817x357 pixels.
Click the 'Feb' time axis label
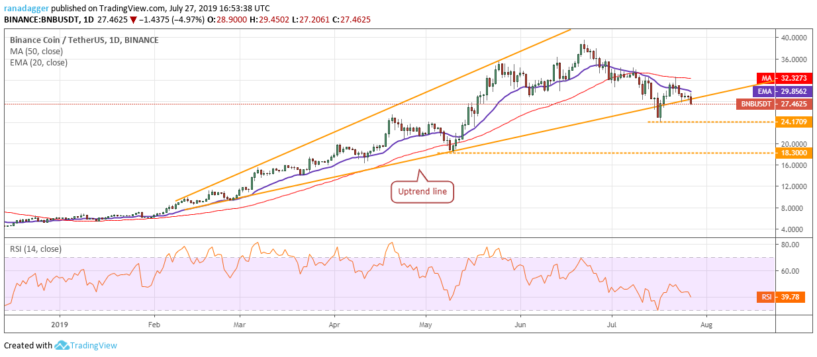point(154,325)
